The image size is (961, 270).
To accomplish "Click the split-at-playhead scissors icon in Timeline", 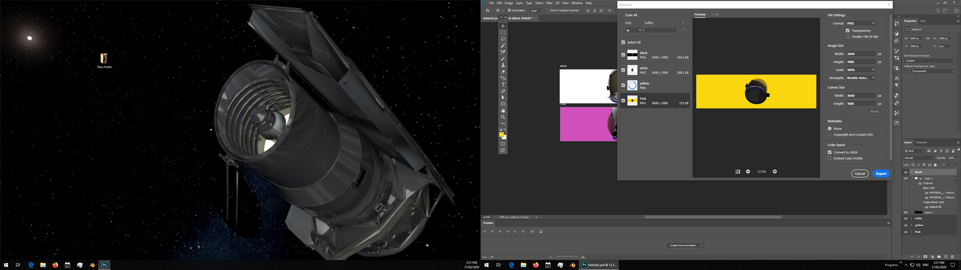I will coord(532,231).
